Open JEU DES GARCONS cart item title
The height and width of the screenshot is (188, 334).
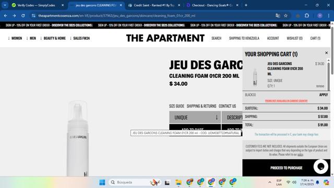coord(285,68)
